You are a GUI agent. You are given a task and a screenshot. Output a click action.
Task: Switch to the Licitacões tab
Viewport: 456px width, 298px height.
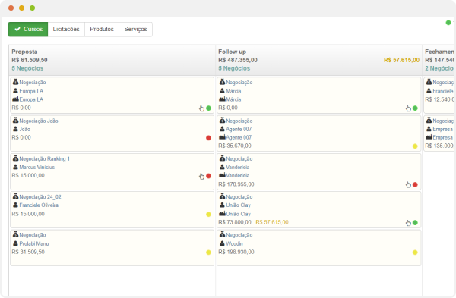[x=66, y=30]
